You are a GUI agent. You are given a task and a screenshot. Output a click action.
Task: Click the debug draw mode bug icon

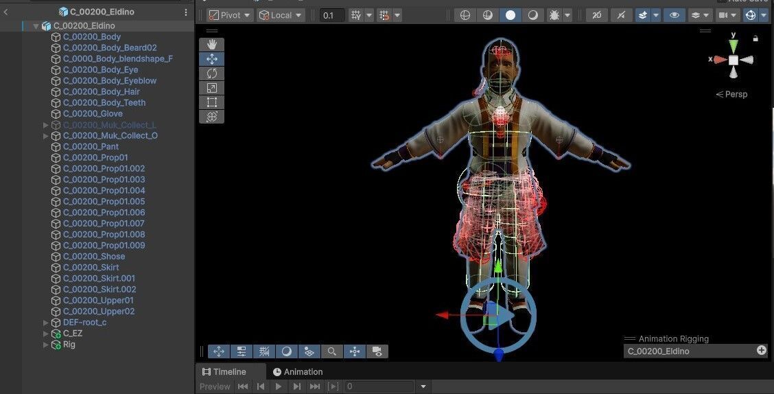click(x=554, y=15)
